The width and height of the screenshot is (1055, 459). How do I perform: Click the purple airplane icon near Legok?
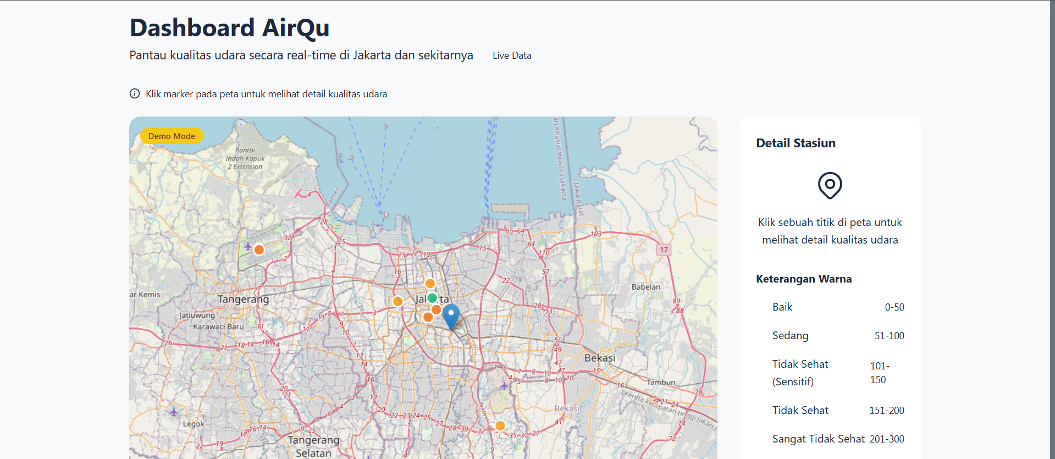[174, 412]
